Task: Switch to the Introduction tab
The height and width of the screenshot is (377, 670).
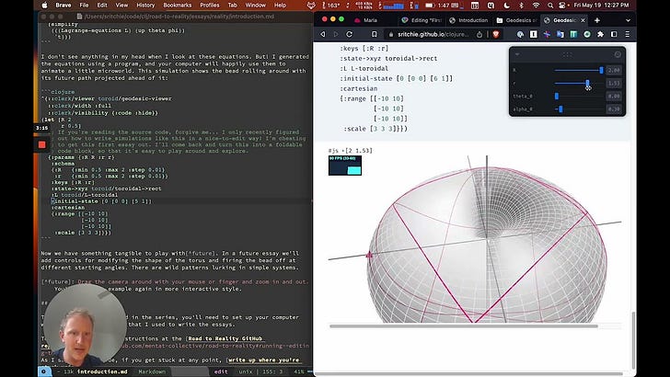Action: 468,20
